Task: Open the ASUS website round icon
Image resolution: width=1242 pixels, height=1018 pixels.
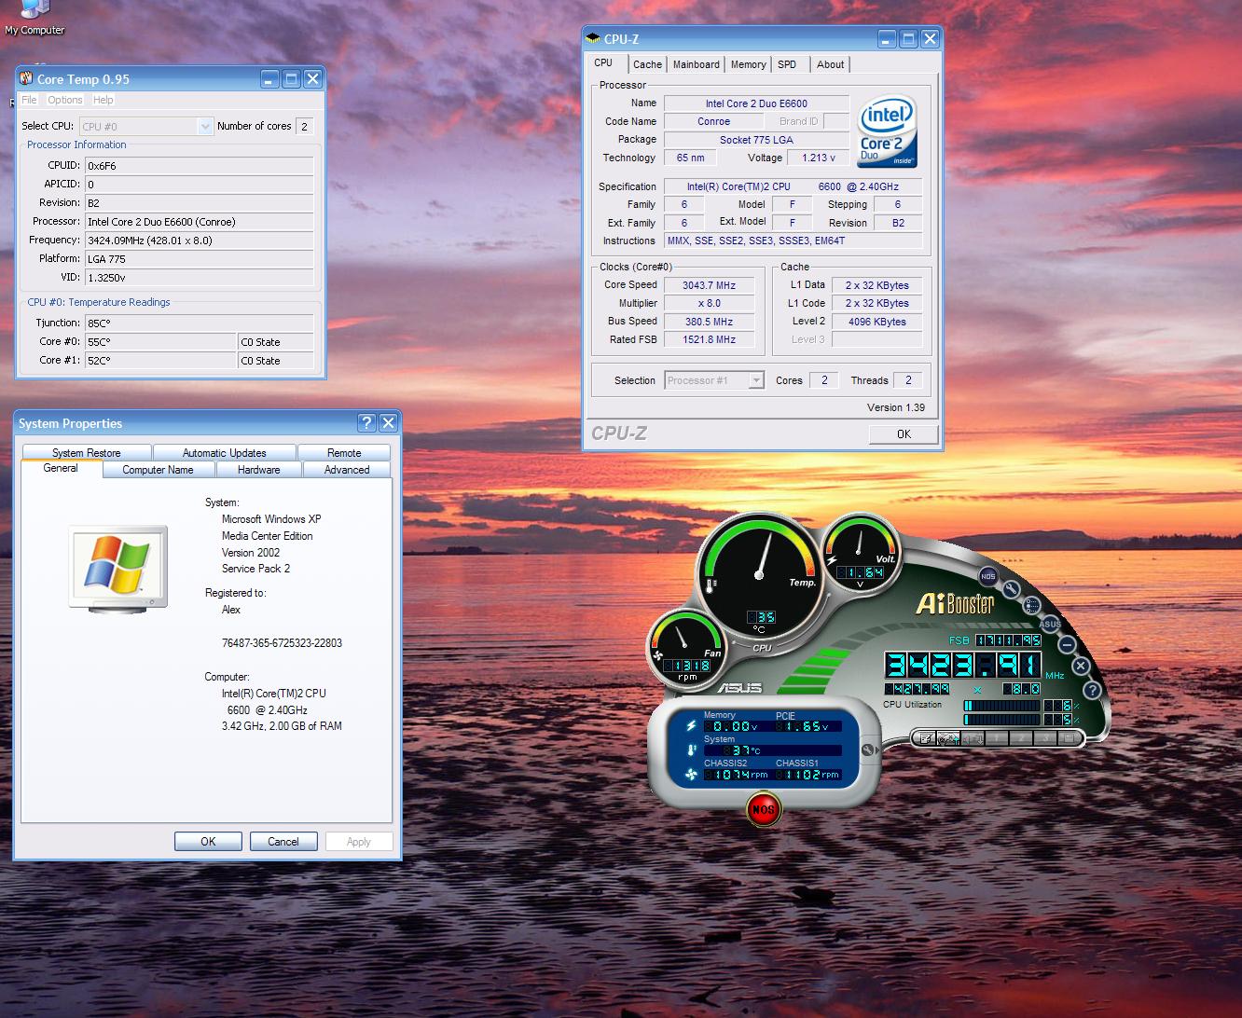Action: coord(1050,624)
